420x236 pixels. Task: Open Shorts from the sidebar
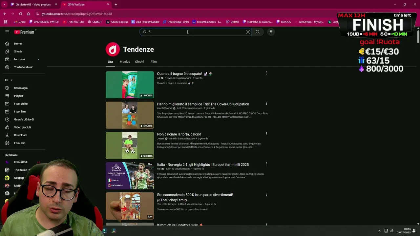click(x=18, y=51)
